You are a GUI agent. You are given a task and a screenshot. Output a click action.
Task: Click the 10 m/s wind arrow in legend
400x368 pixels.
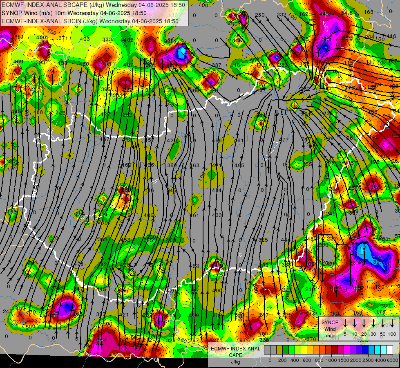tap(354, 323)
